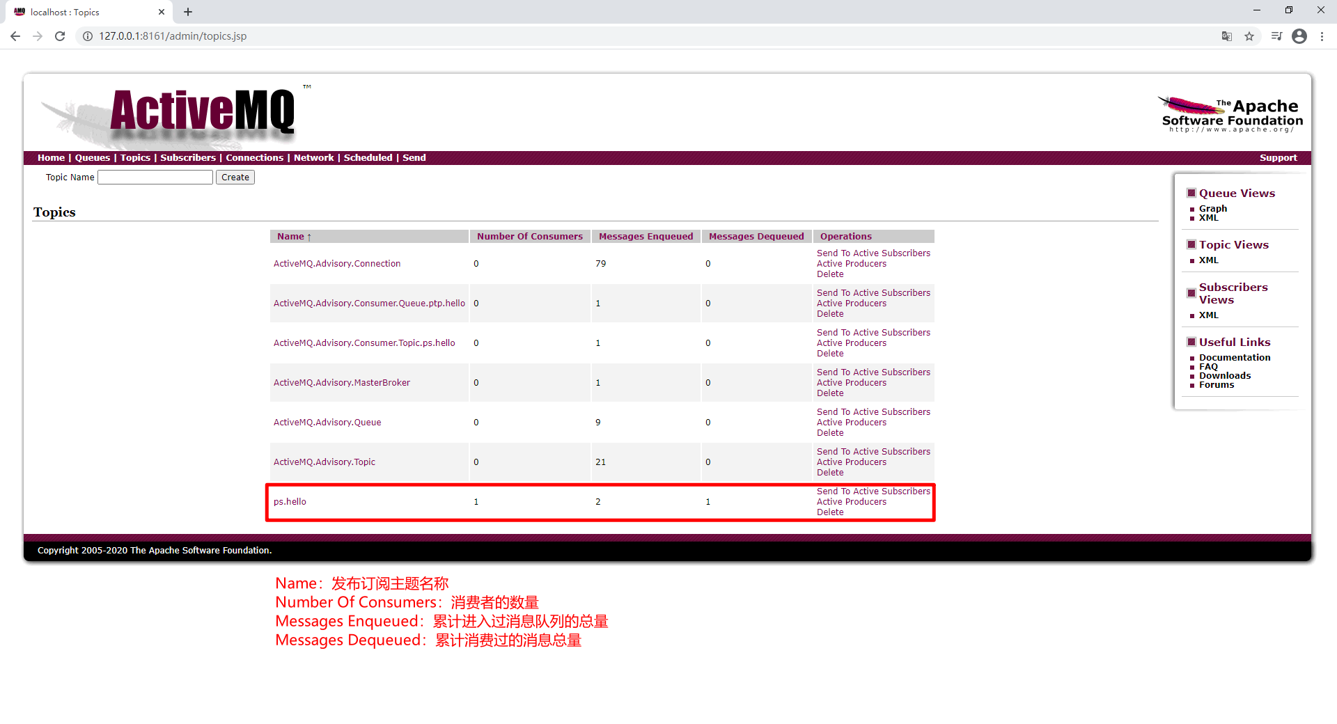The image size is (1337, 724).
Task: Send To Active Subscribers for ActiveMQ.Advisory.Connection
Action: (x=873, y=253)
